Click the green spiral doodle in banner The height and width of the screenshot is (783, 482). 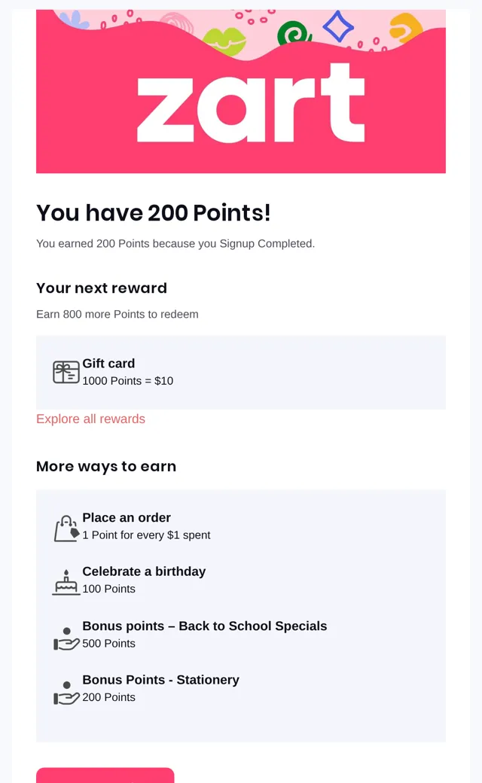[x=294, y=32]
